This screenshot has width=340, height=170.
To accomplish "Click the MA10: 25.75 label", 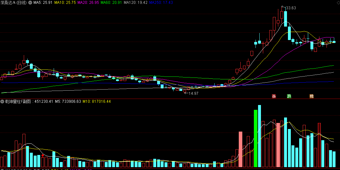I will click(x=65, y=3).
